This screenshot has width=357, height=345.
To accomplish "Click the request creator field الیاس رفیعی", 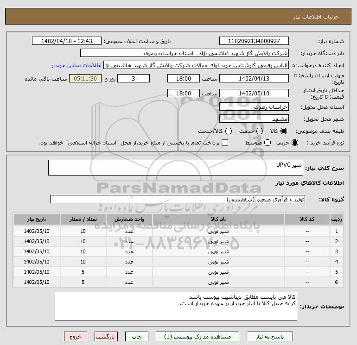I will pos(196,65).
